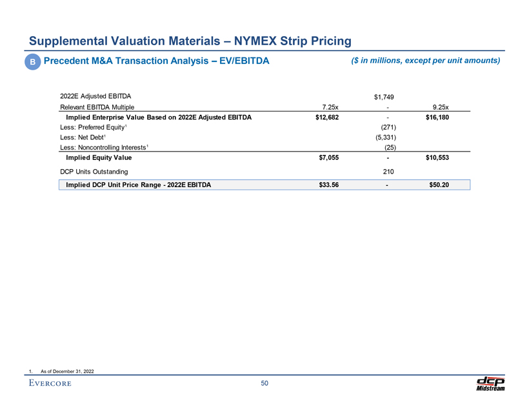Click the circled B section badge

click(x=32, y=62)
